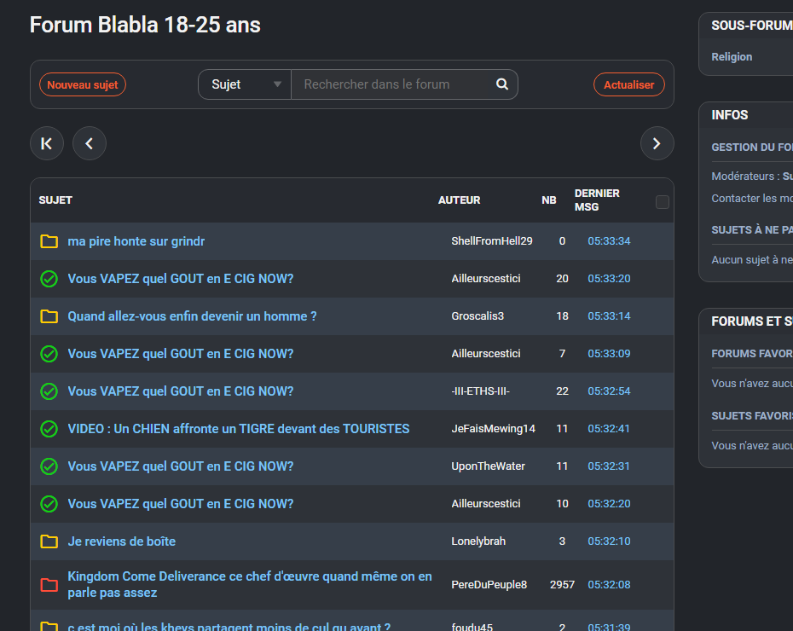Screen dimensions: 793x631
Task: Click the forum search input field
Action: click(x=389, y=84)
